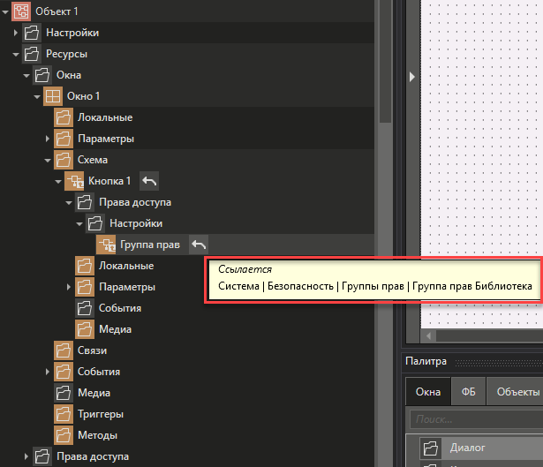Click the Кнопка 1 element icon

pos(73,181)
